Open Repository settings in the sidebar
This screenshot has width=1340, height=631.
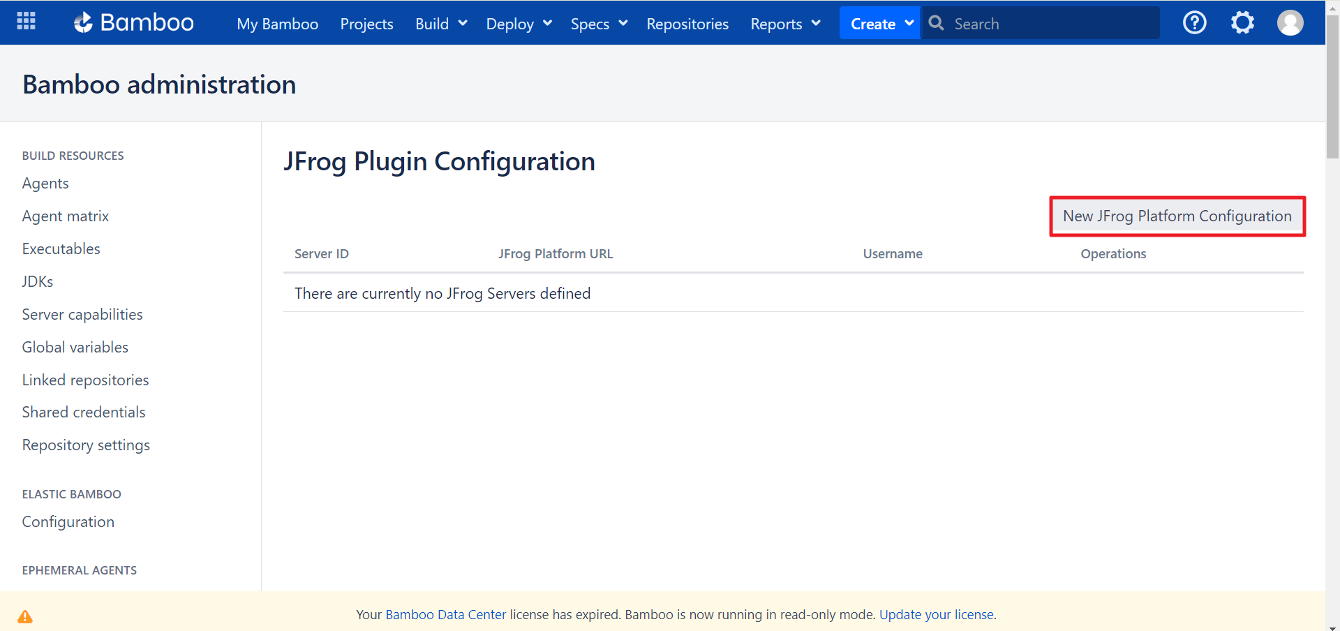click(86, 445)
